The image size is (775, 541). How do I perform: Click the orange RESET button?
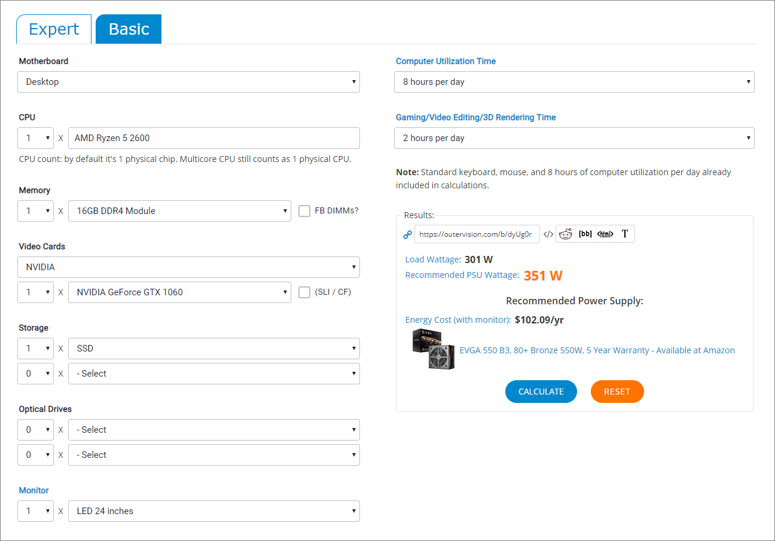617,392
